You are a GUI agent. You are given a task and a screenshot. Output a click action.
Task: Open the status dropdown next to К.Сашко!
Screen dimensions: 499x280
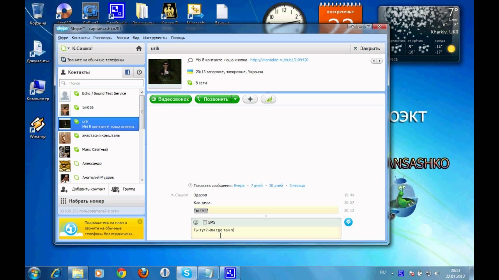click(x=69, y=49)
